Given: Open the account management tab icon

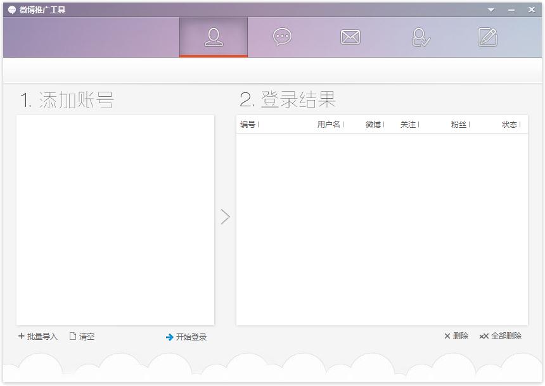Looking at the screenshot, I should 214,37.
